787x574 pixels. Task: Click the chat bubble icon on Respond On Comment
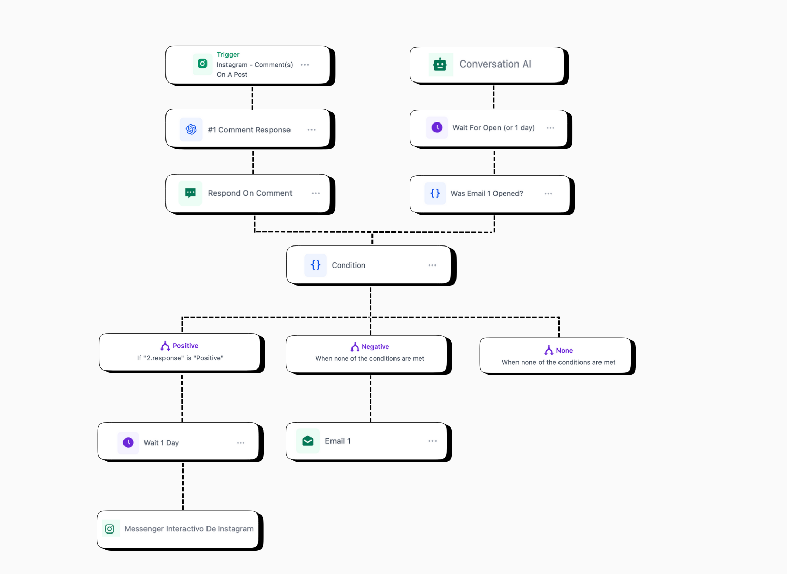[x=191, y=193]
